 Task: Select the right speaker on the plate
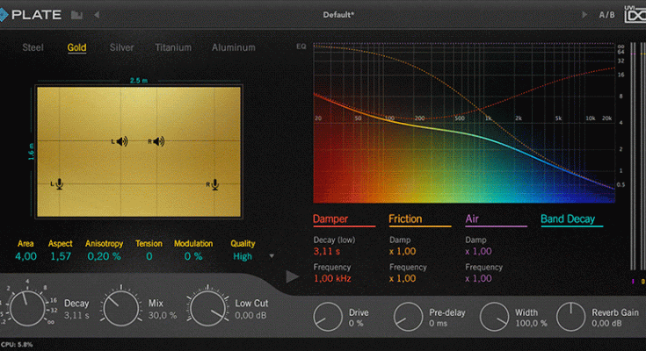coord(156,141)
